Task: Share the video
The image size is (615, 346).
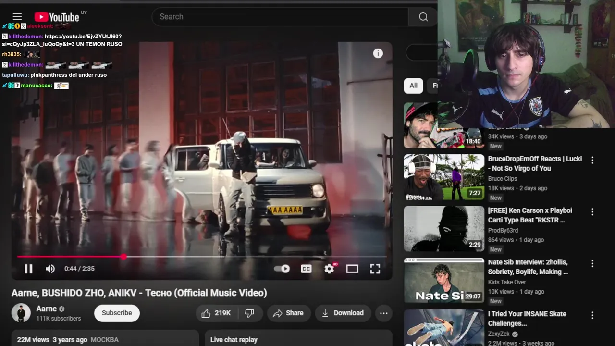Action: [288, 313]
